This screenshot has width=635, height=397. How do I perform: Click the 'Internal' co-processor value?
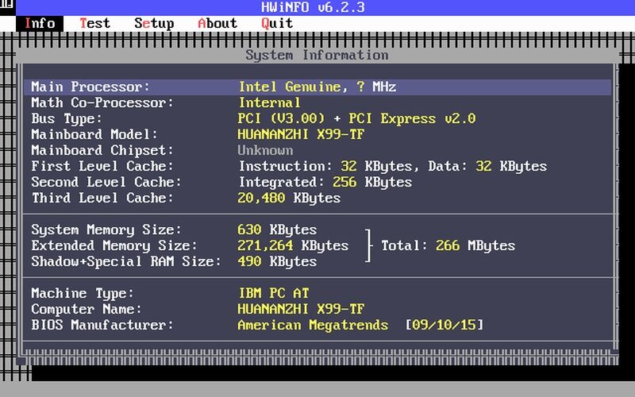point(269,102)
